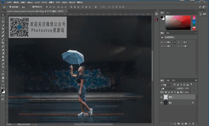
Task: Toggle lock image pixels brush icon
Action: (169, 92)
